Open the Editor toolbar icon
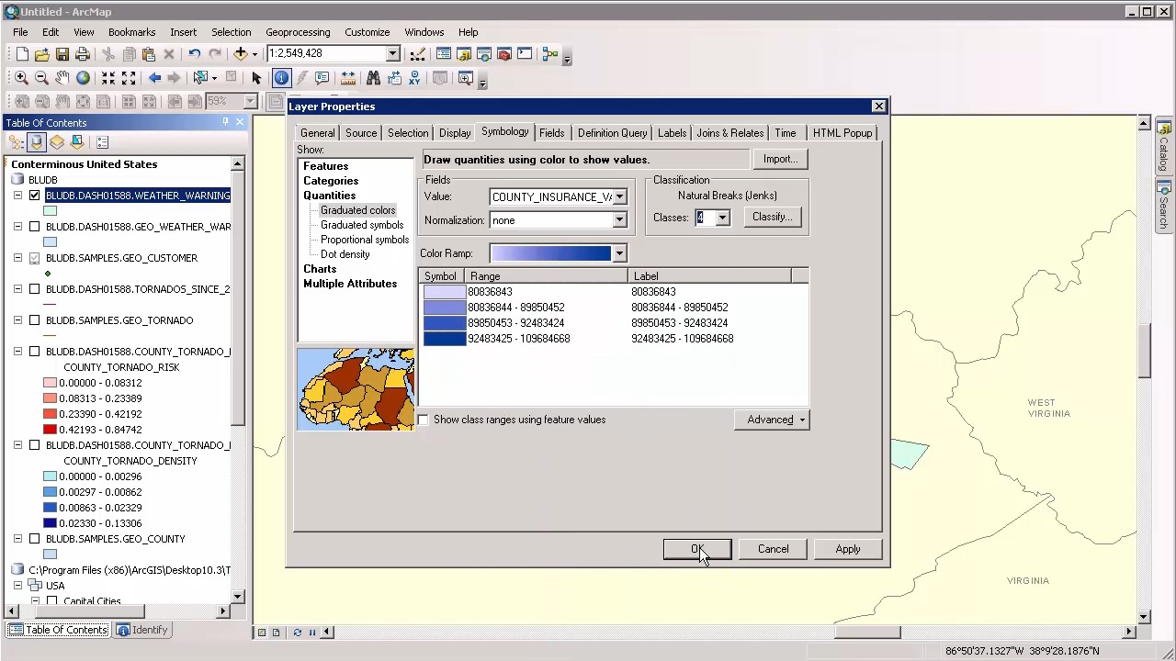The image size is (1176, 661). [418, 54]
